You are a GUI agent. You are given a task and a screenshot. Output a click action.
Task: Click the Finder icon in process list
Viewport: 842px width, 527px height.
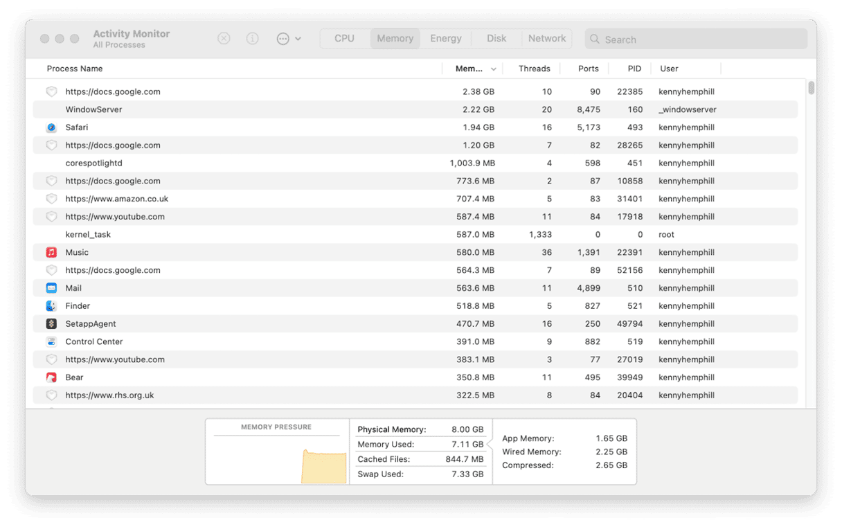tap(51, 306)
